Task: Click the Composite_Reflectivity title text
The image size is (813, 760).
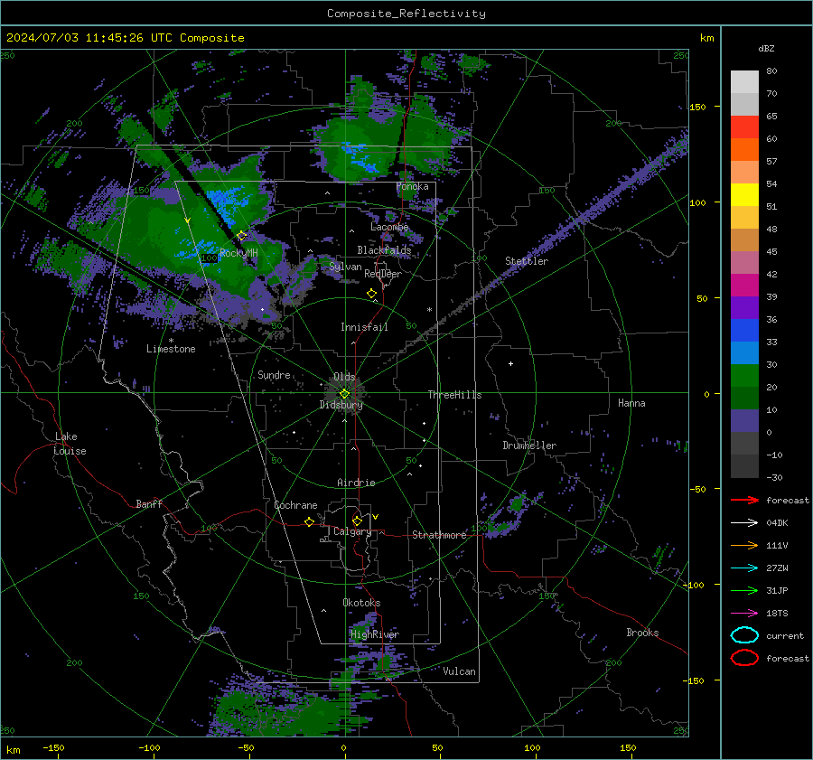Action: 406,14
